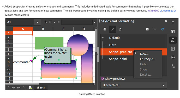Click next sheet navigation arrow

tap(24, 88)
